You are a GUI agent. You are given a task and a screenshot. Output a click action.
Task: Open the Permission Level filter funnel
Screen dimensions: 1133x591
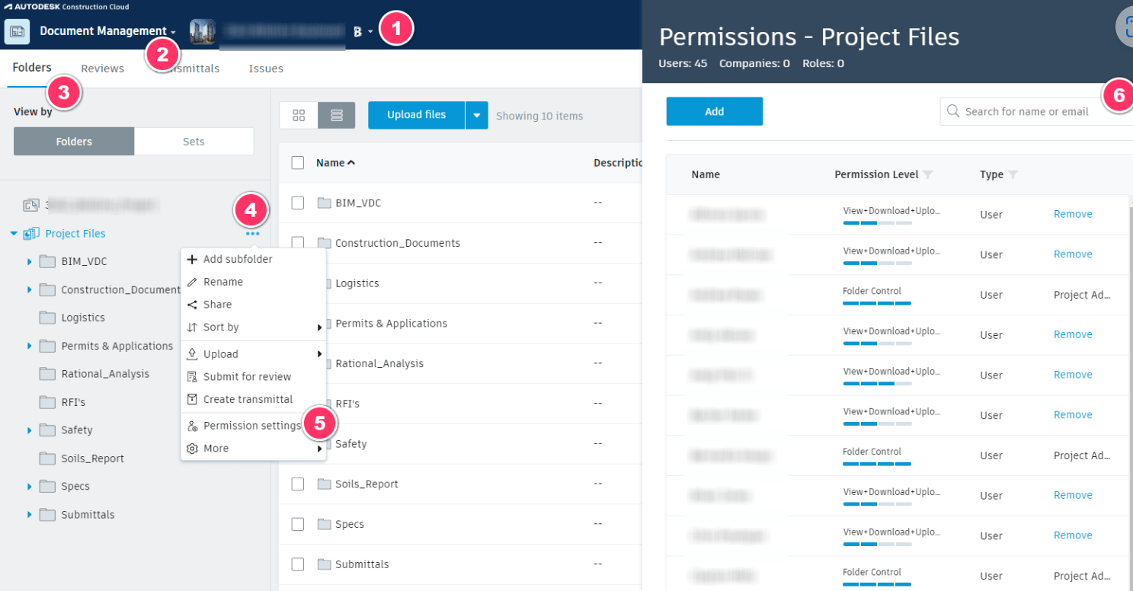pos(927,174)
